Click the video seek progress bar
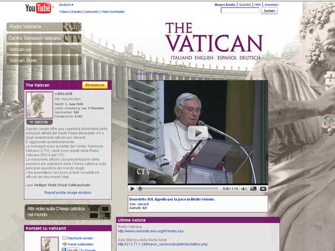This screenshot has height=251, width=335. (178, 189)
